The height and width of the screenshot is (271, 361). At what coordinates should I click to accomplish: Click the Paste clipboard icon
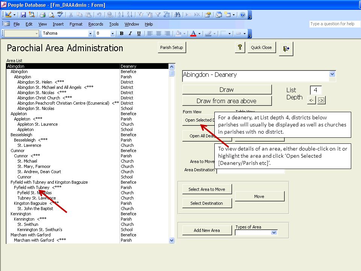(x=88, y=15)
